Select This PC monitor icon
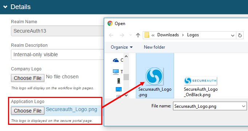The image size is (248, 131). point(116,72)
